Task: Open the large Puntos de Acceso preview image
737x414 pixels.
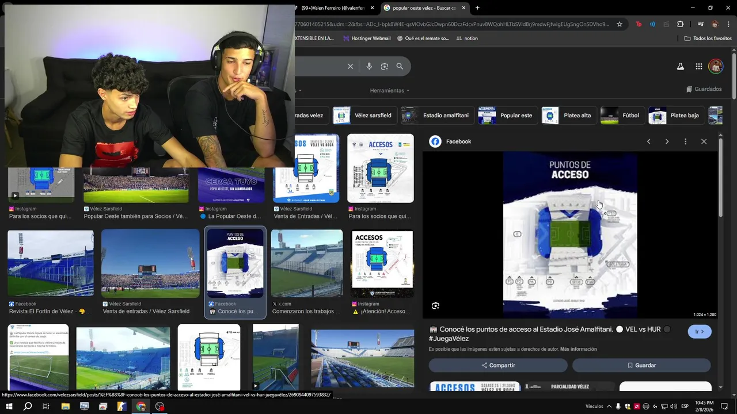Action: [x=570, y=235]
